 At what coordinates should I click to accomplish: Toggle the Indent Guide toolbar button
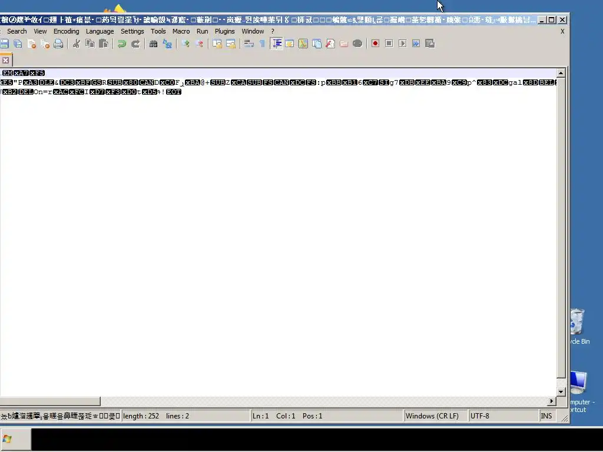(276, 44)
